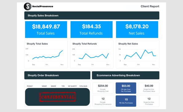This screenshot has height=112, width=183.
Task: Click the $40.99 Snapchat Ads Purchases Value card
Action: [149, 88]
